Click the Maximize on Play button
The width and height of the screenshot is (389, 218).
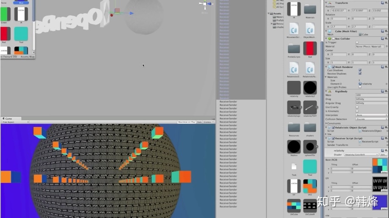pyautogui.click(x=186, y=122)
